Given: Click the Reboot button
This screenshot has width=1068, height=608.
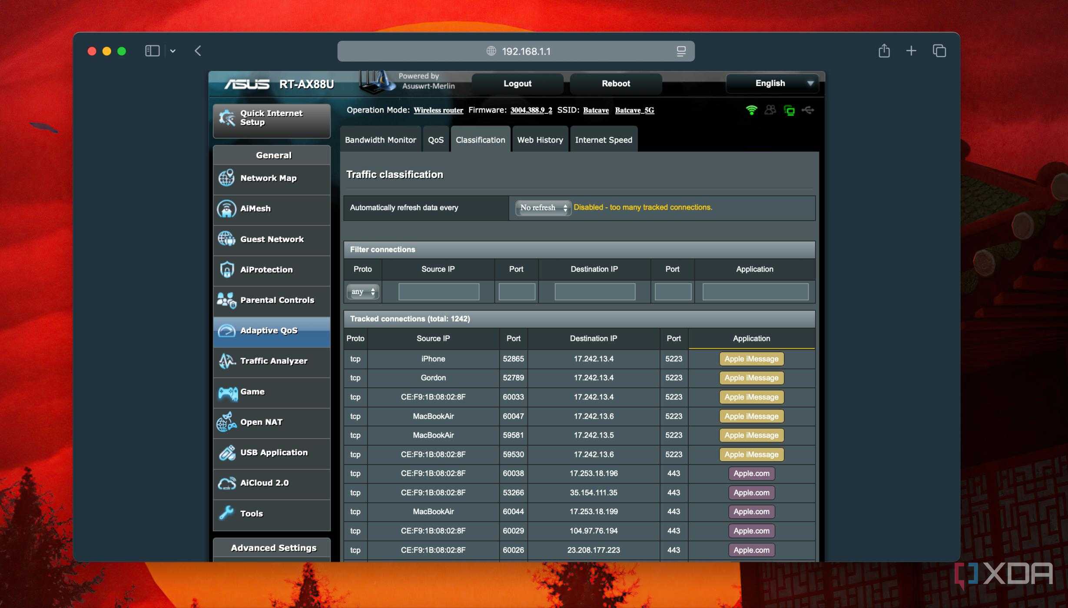Looking at the screenshot, I should 615,83.
